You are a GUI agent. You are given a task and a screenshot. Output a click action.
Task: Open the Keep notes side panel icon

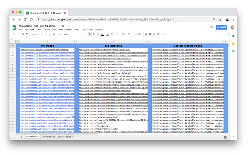pos(233,44)
